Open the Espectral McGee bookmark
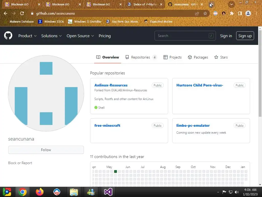 (158, 22)
